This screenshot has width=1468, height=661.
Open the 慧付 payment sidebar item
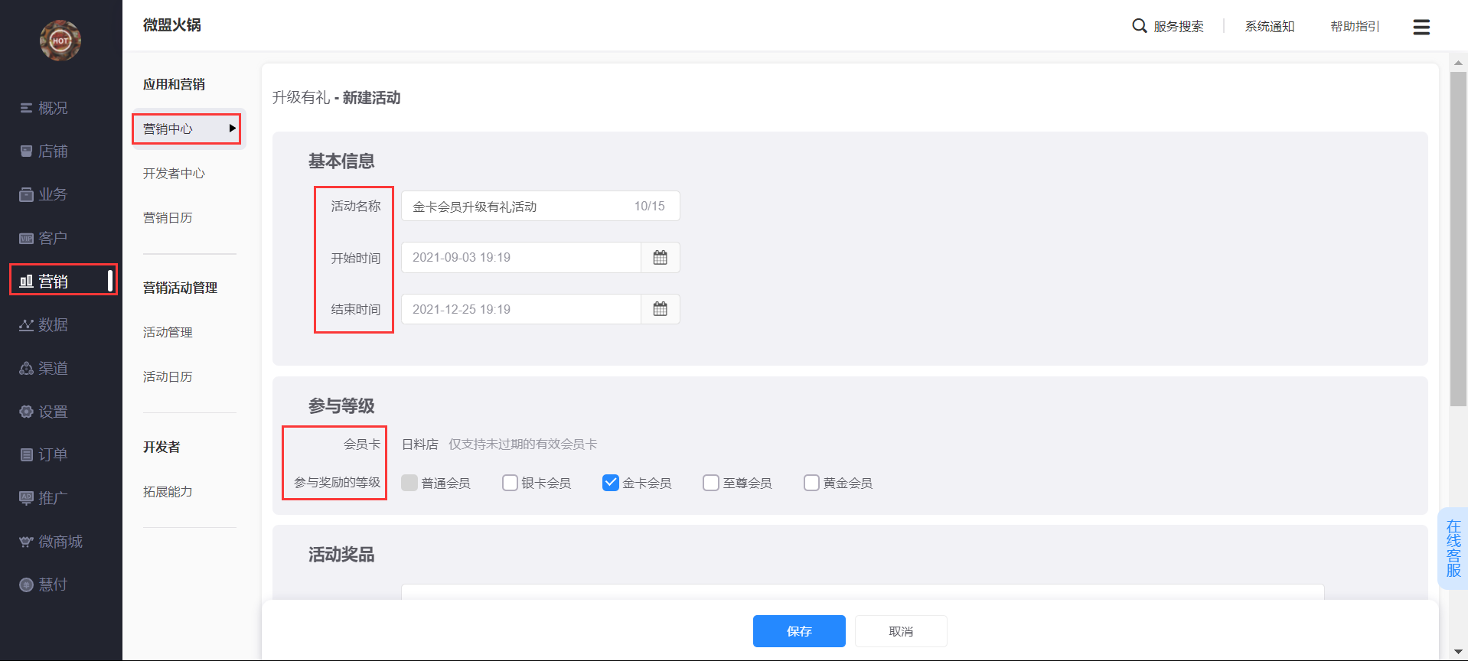tap(44, 584)
